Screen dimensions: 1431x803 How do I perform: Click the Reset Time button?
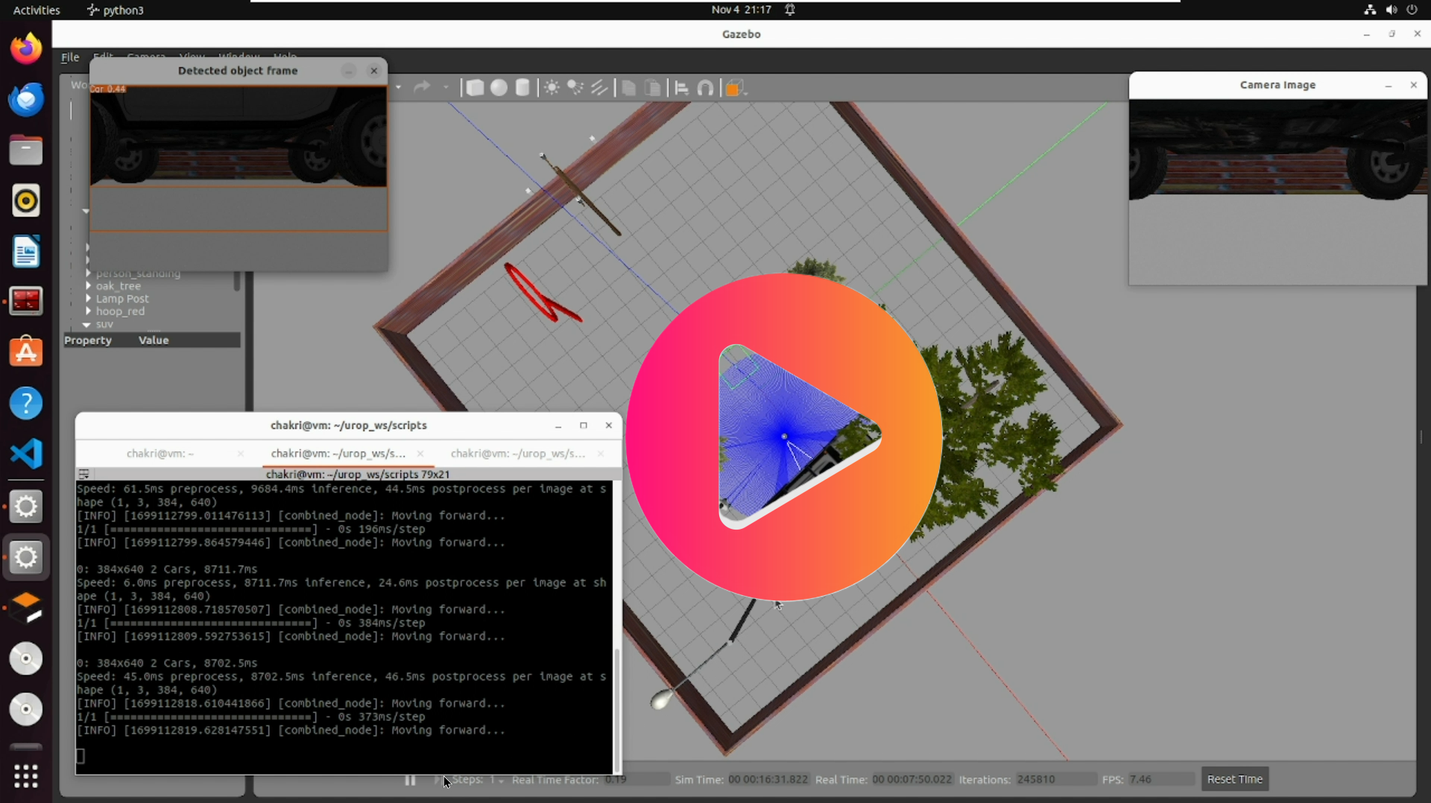[1235, 779]
